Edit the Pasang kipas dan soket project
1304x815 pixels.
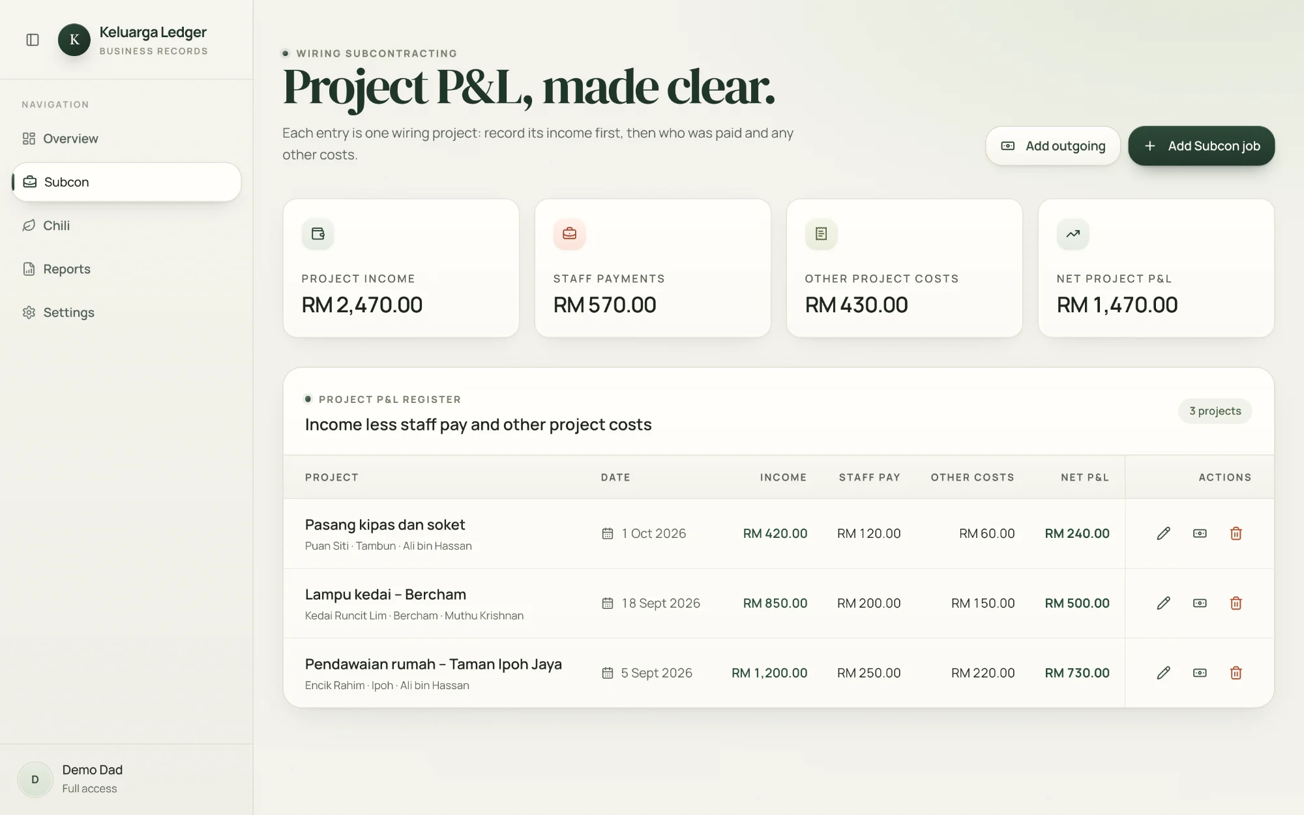[1164, 533]
